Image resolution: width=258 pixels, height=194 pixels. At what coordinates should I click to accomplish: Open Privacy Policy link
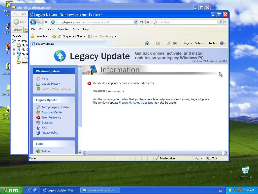(50, 133)
